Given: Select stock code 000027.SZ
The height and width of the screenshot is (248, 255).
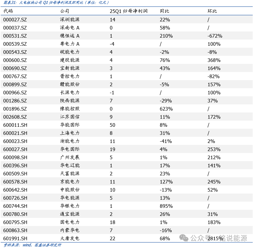Looking at the screenshot, I should click(15, 20).
